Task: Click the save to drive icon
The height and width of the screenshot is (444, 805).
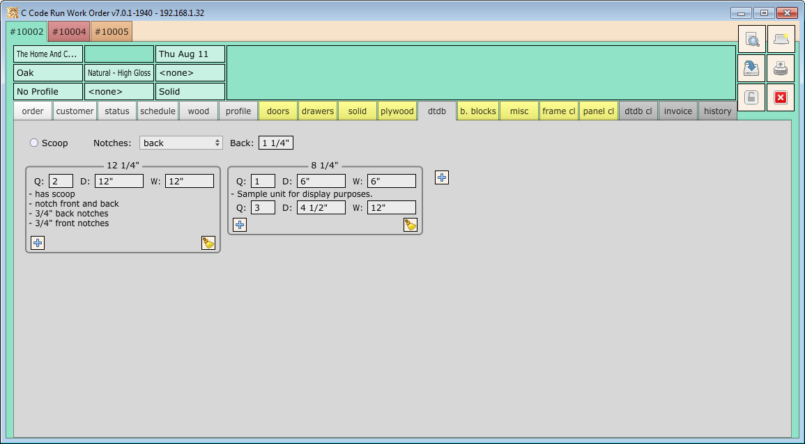Action: click(752, 68)
